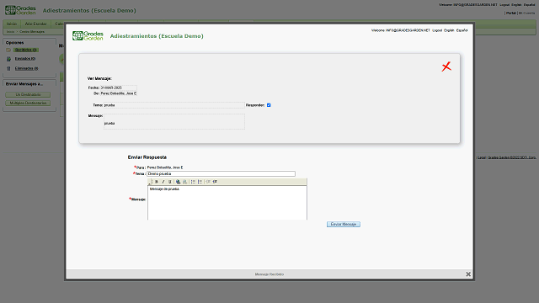Click the Múltiples Destinatarios button
Viewport: 539px width, 303px height.
(28, 103)
